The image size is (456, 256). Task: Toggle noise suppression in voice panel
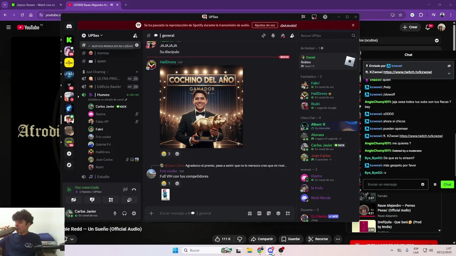125,190
